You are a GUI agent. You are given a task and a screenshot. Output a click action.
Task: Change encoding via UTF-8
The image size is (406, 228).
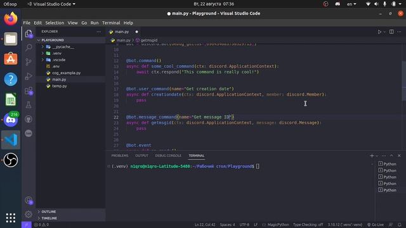[244, 225]
